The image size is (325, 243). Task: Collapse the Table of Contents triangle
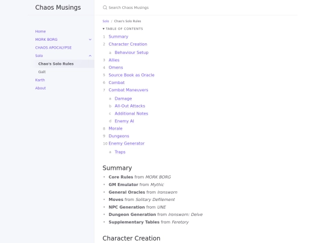(x=104, y=29)
